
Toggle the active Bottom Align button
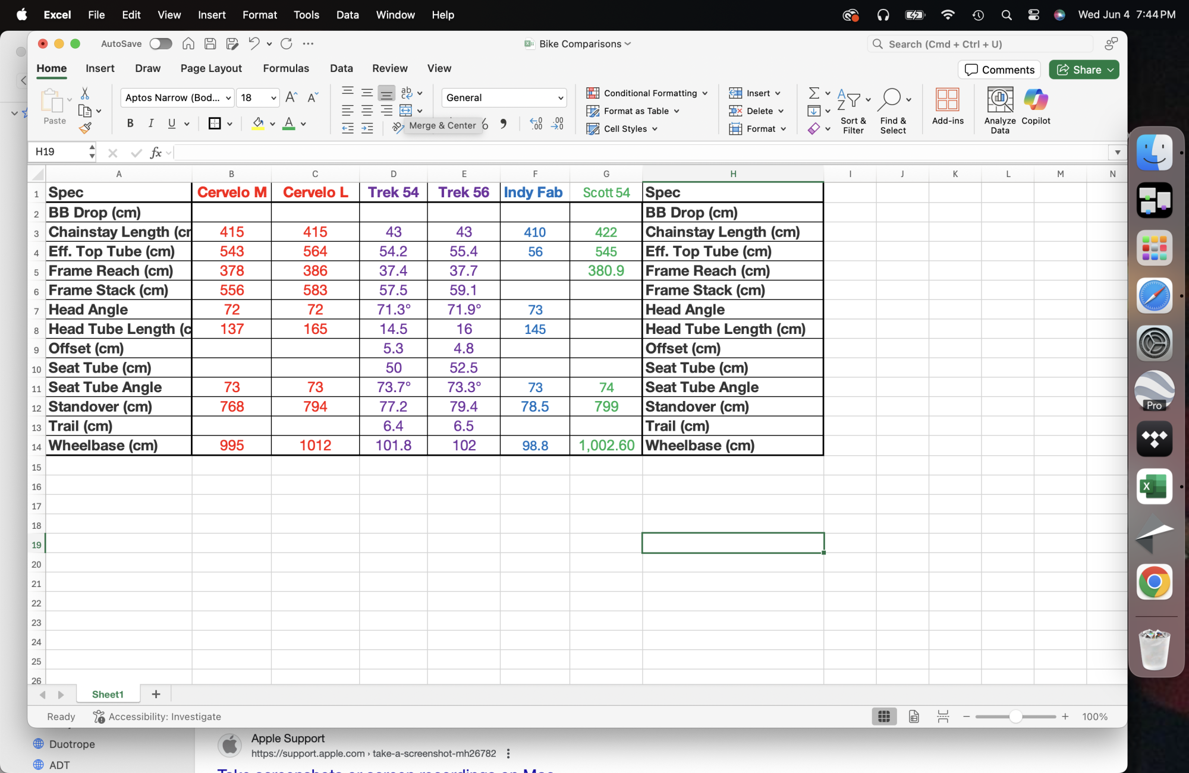[386, 93]
